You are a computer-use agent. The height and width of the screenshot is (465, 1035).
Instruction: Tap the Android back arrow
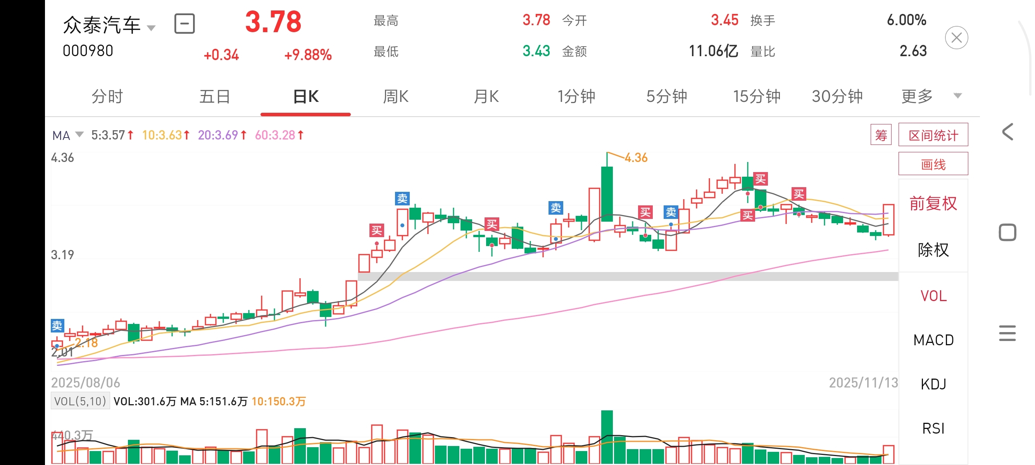tap(1007, 132)
